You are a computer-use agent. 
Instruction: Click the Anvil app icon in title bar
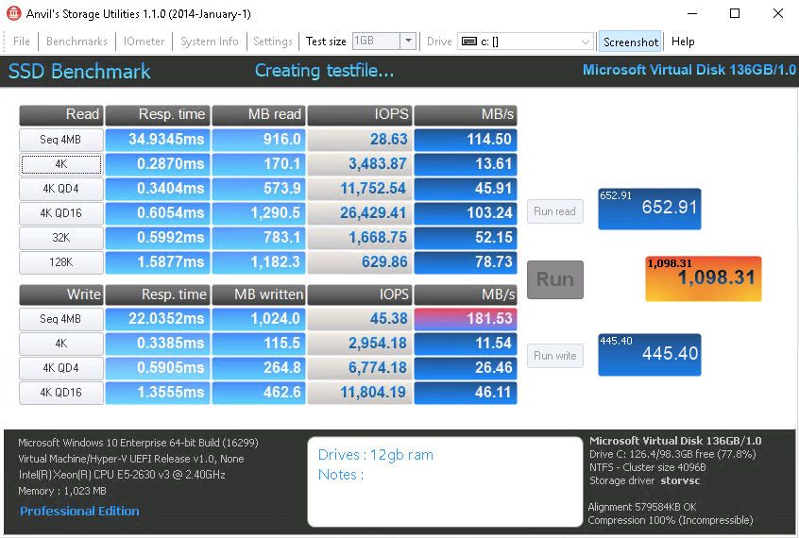(14, 14)
